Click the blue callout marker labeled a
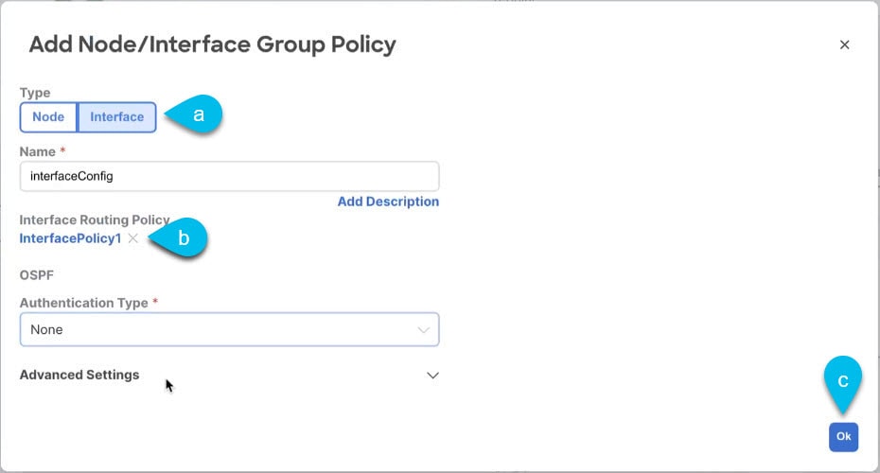The image size is (880, 473). [194, 114]
